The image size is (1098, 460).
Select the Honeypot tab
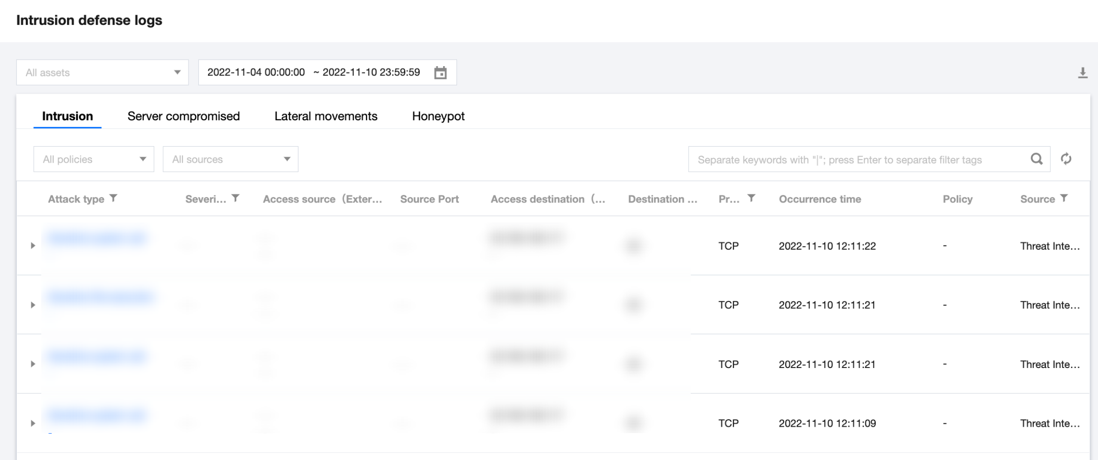438,116
